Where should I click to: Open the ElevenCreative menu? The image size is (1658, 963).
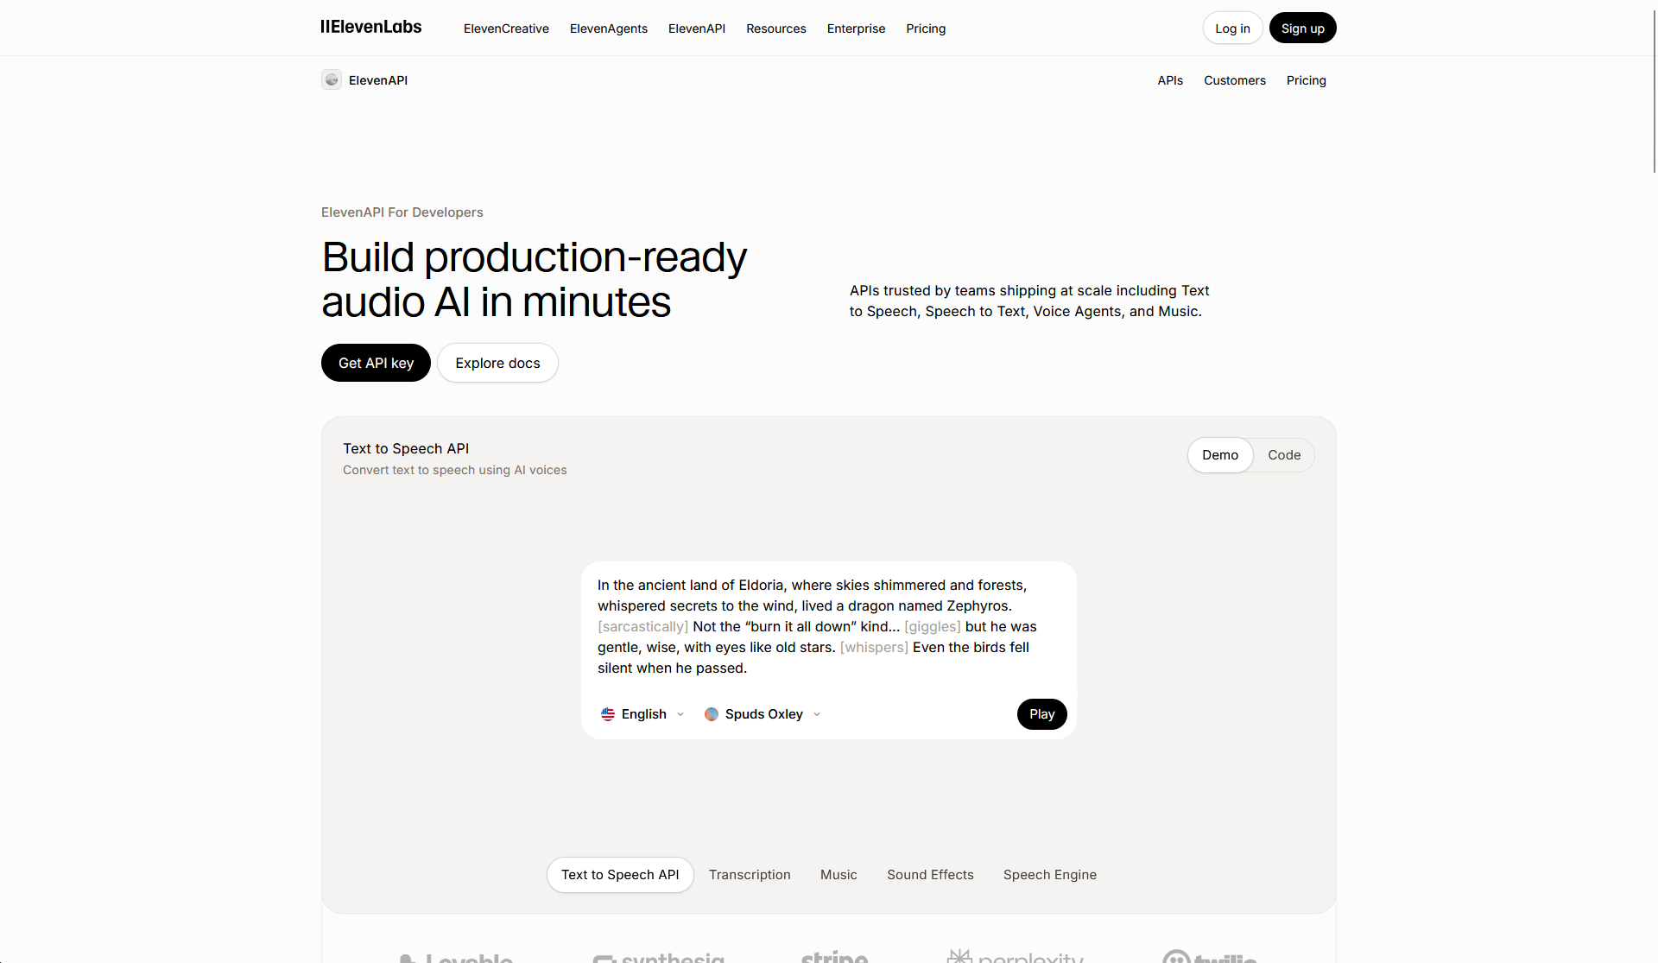(506, 29)
